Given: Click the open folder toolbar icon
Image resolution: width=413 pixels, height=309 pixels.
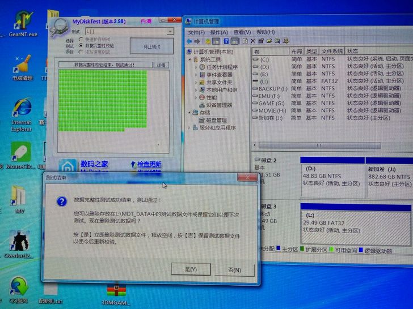Looking at the screenshot, I should [269, 41].
